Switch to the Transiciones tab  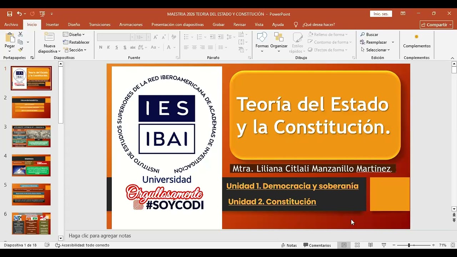100,25
